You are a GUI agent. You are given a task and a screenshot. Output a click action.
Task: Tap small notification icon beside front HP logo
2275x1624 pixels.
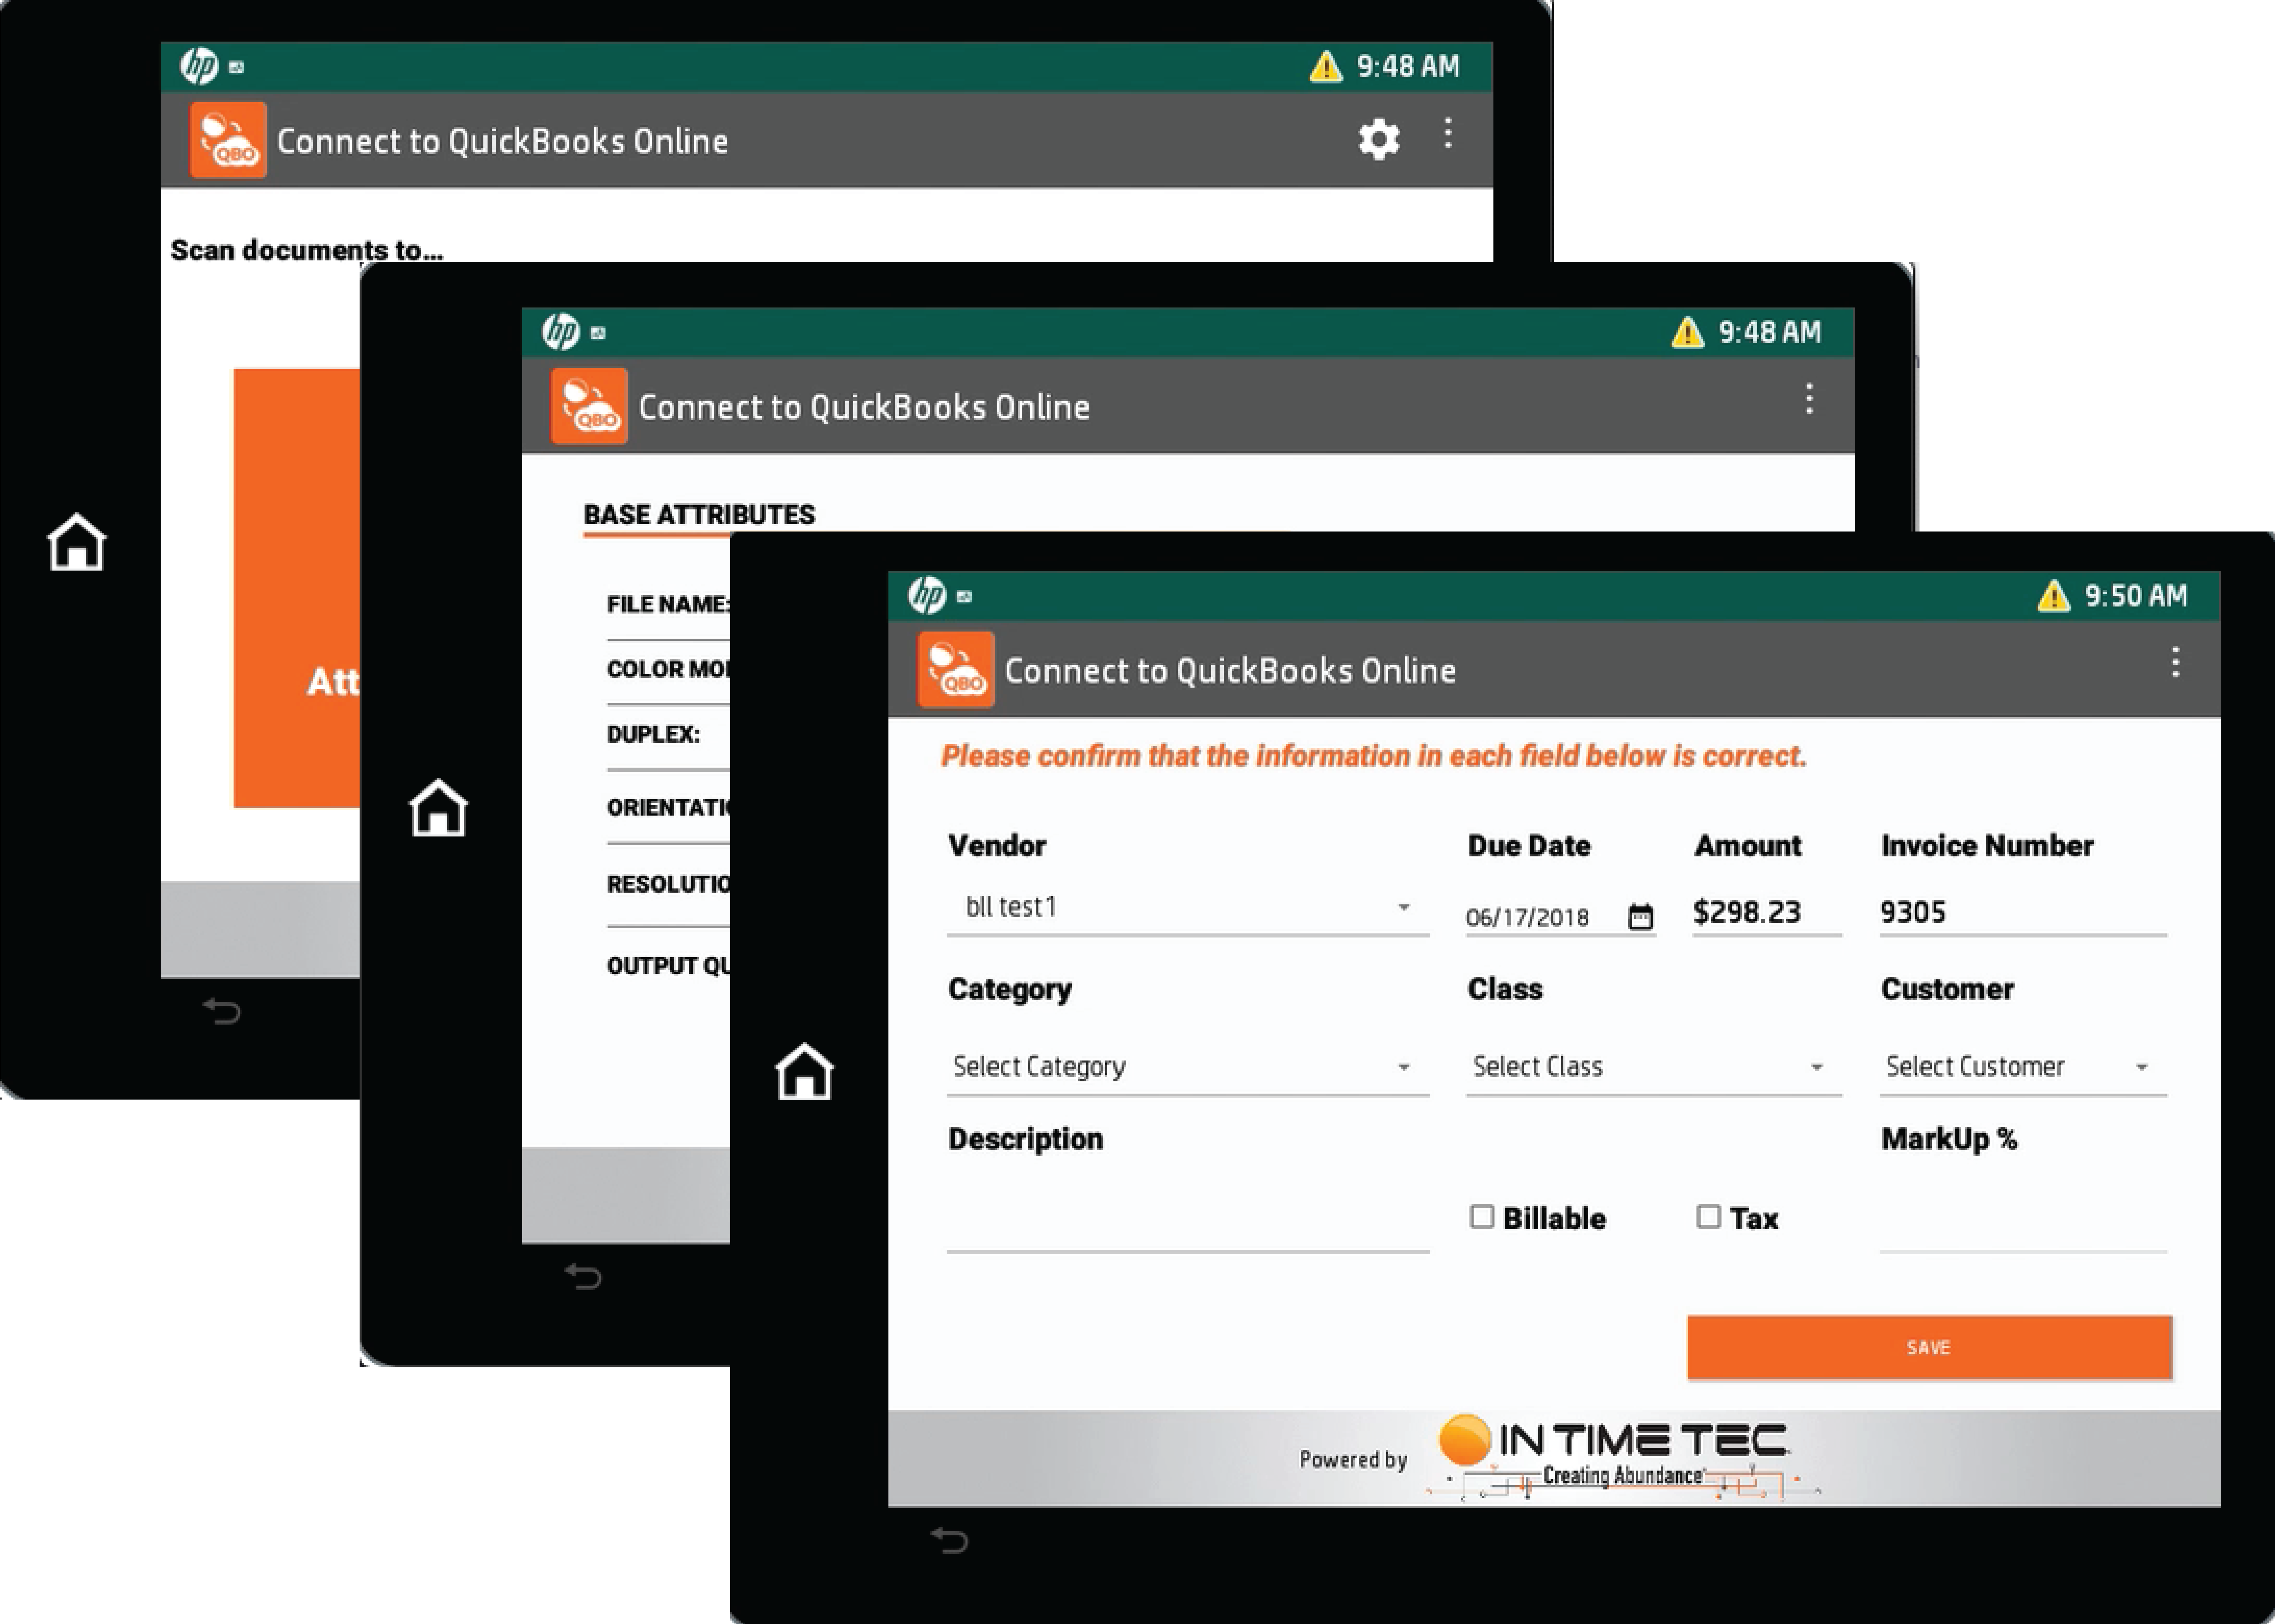pos(964,597)
